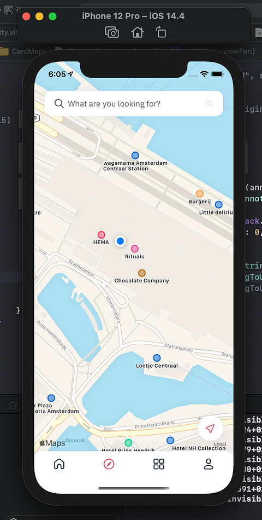Screen dimensions: 262x520
Task: Tap the location arrow button on map
Action: click(210, 429)
